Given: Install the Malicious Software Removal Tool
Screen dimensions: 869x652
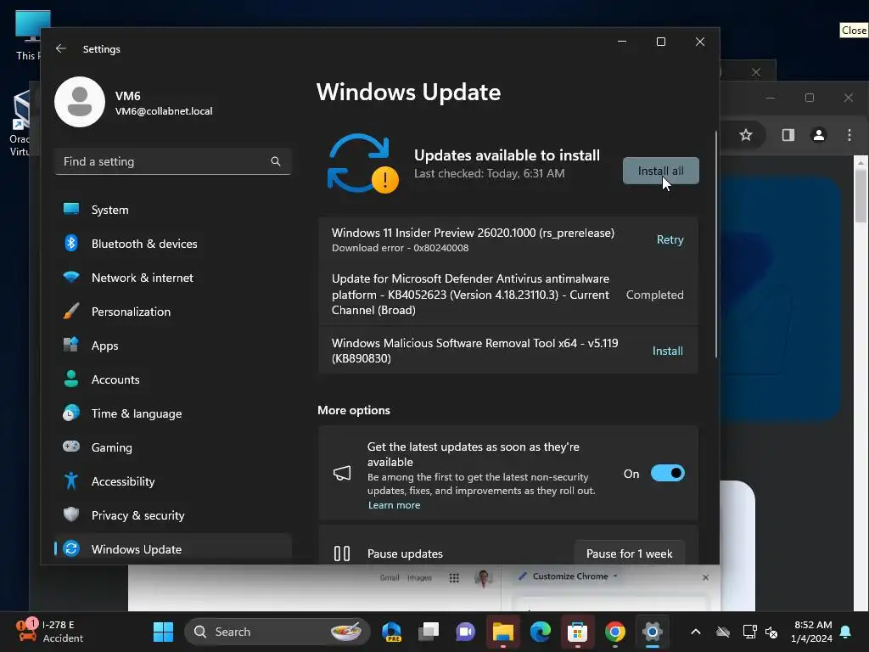Looking at the screenshot, I should [x=667, y=351].
